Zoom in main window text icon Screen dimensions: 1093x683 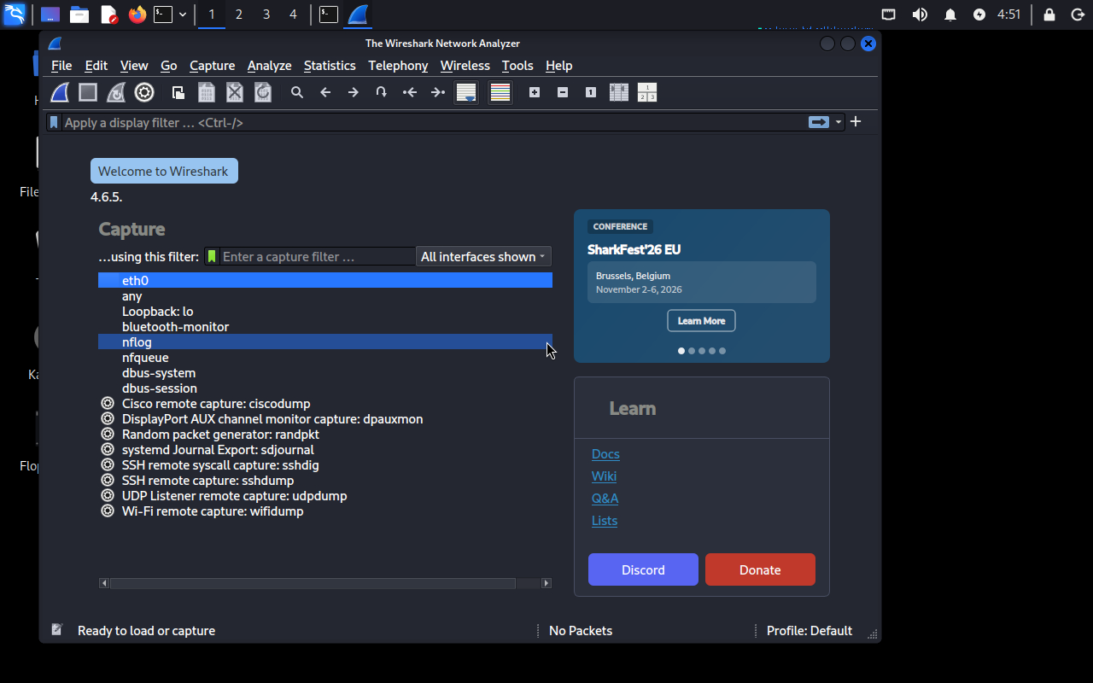pos(535,92)
